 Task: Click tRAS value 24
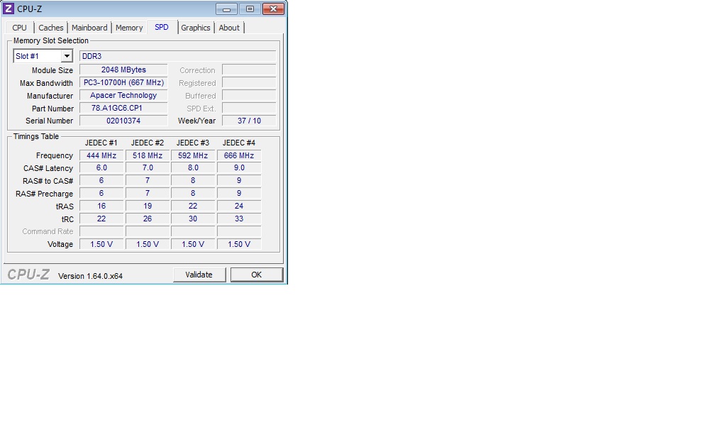point(239,206)
